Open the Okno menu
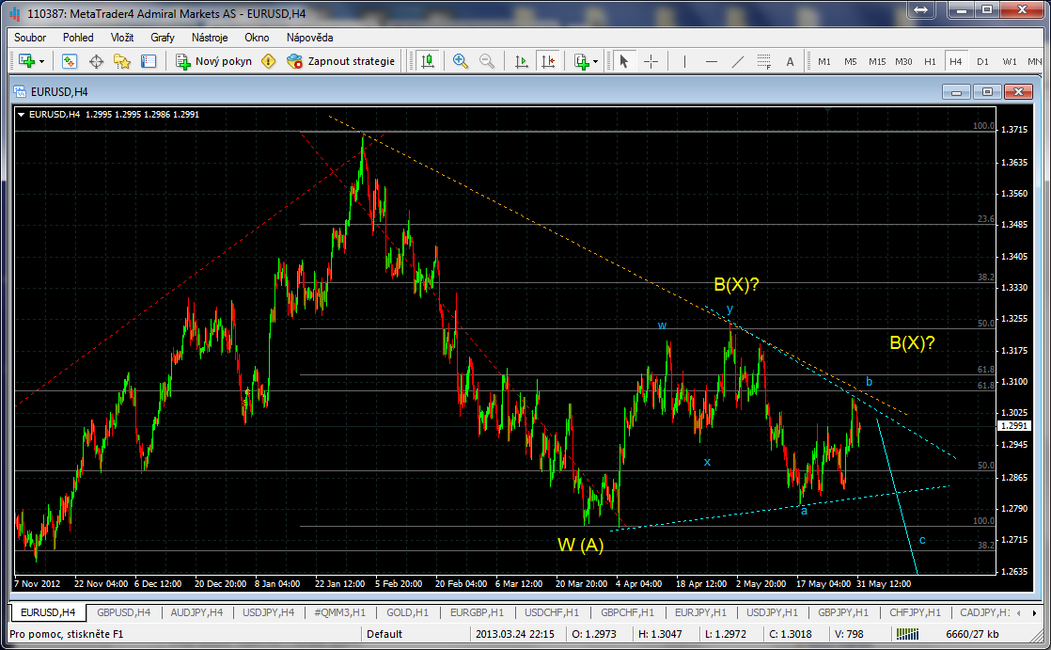 click(x=257, y=38)
